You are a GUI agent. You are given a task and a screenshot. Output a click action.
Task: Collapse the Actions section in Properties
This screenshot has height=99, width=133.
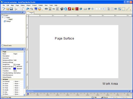[1, 79]
